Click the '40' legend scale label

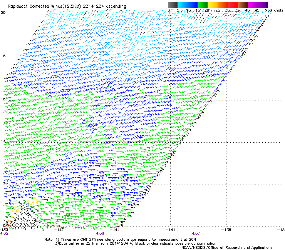click(x=247, y=10)
